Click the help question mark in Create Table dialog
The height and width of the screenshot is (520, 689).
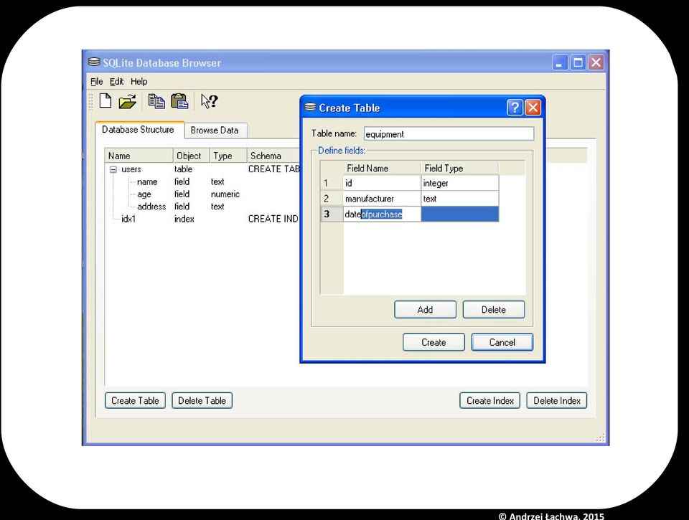pyautogui.click(x=515, y=108)
